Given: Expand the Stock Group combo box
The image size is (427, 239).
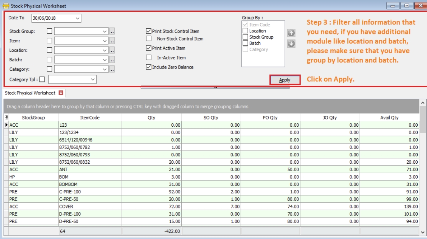Looking at the screenshot, I should tap(105, 32).
